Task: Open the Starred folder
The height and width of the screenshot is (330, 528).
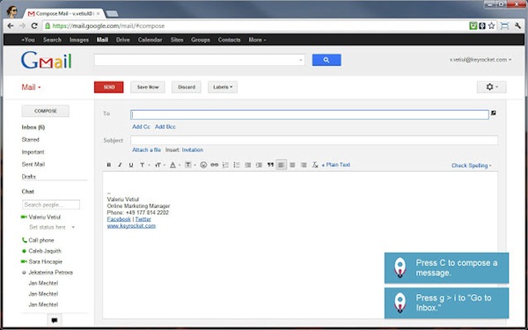Action: pos(31,139)
